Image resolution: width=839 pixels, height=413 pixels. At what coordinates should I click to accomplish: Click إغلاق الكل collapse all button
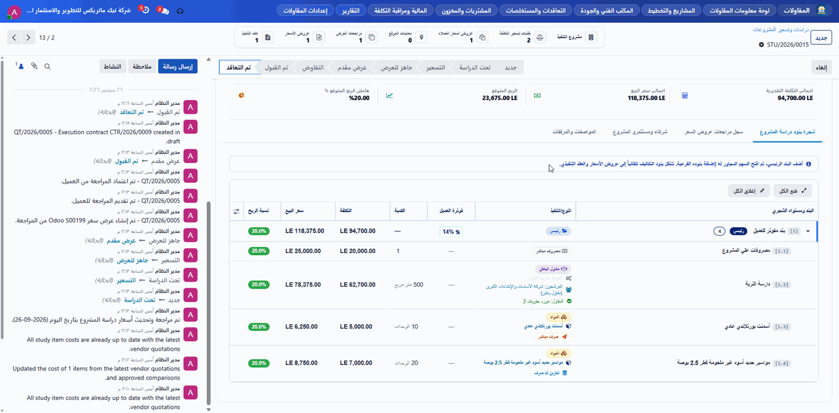pyautogui.click(x=749, y=191)
